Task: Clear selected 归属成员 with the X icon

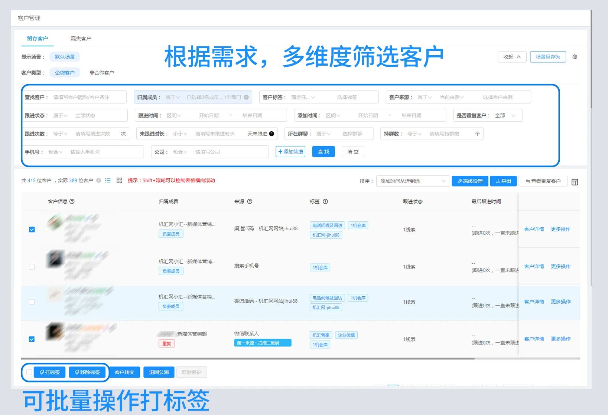Action: point(246,97)
